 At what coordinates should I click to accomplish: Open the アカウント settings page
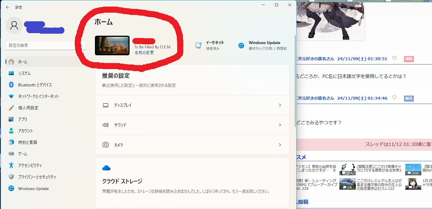tap(25, 131)
